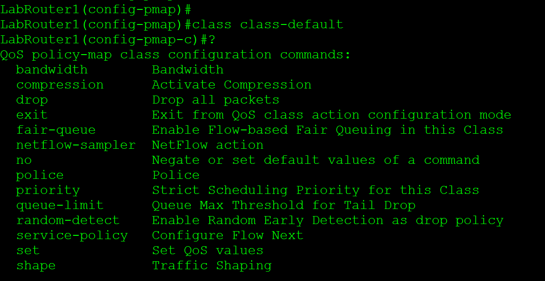Click the 'no' command in the list

coord(24,160)
